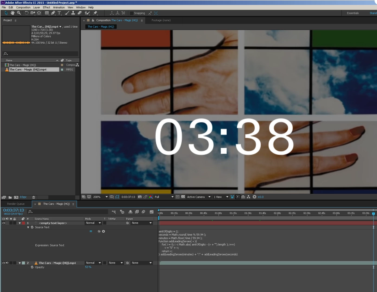Open the Full resolution dropdown
Image resolution: width=377 pixels, height=292 pixels.
[x=164, y=197]
